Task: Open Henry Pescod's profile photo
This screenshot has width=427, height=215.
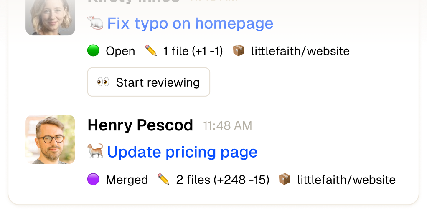Action: (51, 139)
